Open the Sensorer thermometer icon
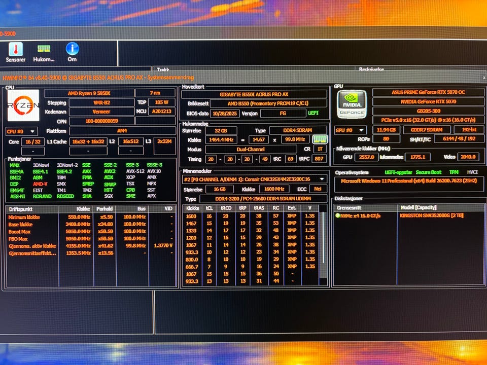 (x=16, y=52)
